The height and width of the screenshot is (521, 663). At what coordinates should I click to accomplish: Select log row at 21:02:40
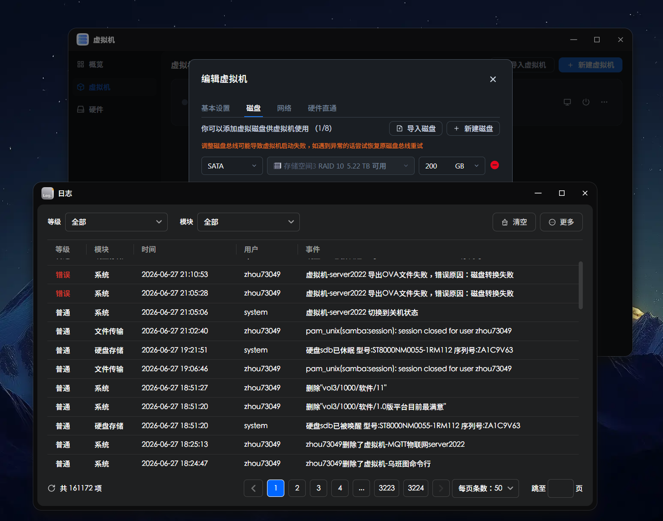pos(313,331)
